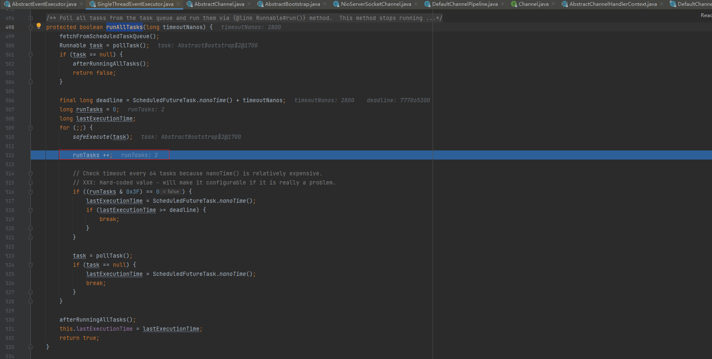
Task: Click the light bulb intention icon
Action: (x=39, y=26)
